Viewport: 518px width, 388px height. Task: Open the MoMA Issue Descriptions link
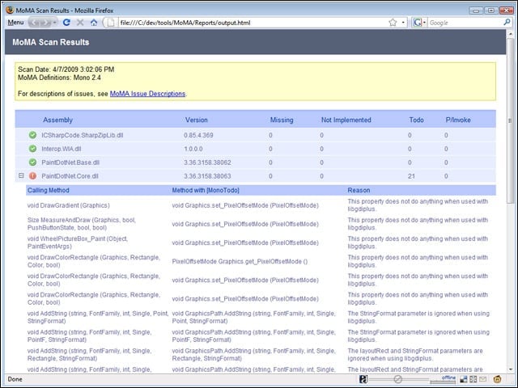tap(147, 94)
